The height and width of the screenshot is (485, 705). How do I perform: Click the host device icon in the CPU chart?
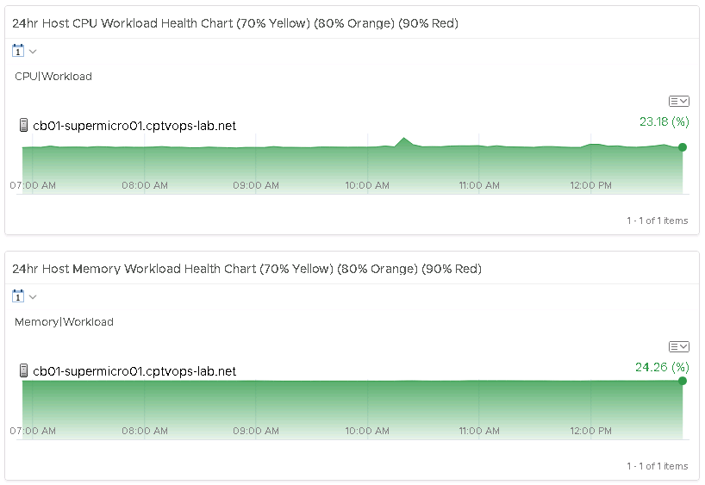[x=23, y=126]
